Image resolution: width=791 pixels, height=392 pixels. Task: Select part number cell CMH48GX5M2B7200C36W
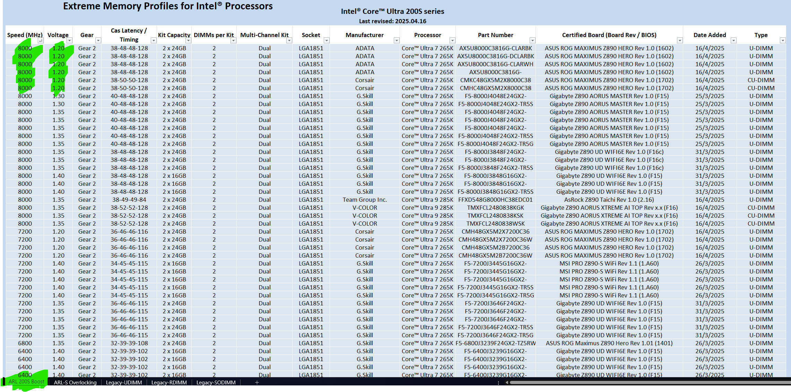pos(495,255)
